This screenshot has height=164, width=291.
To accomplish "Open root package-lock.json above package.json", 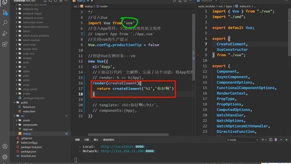I will [31, 147].
